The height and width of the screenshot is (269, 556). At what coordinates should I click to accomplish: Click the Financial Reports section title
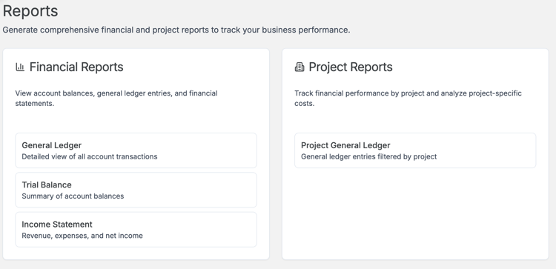[x=76, y=67]
